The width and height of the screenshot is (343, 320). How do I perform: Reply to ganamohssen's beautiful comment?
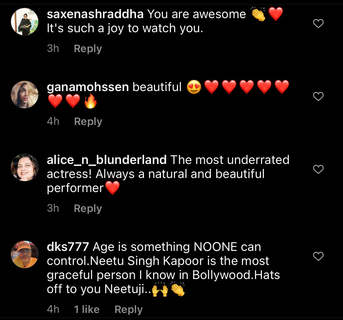88,121
